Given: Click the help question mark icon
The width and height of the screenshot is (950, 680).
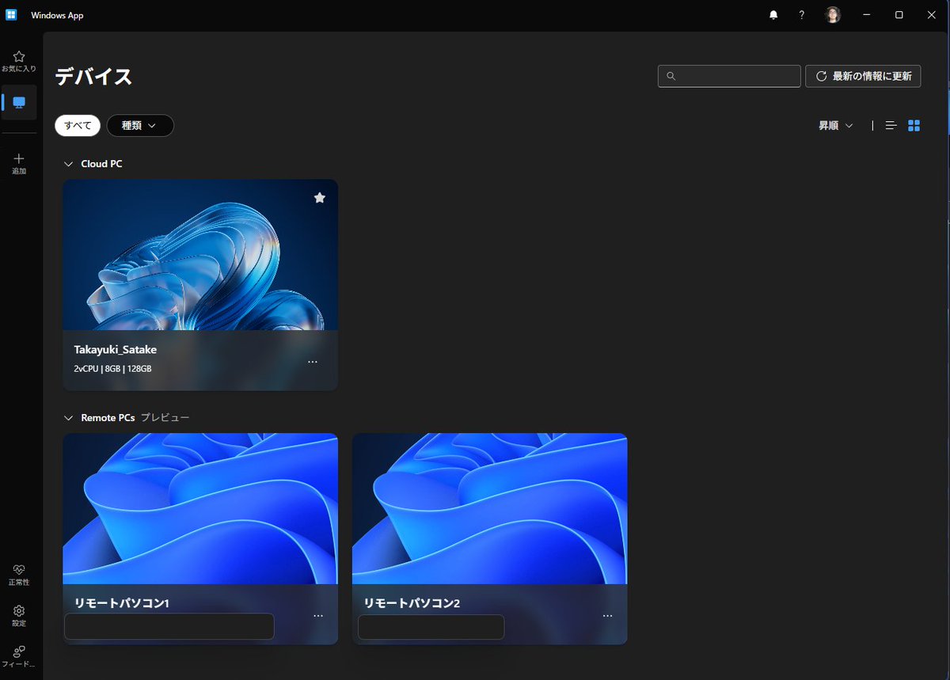Looking at the screenshot, I should click(802, 15).
